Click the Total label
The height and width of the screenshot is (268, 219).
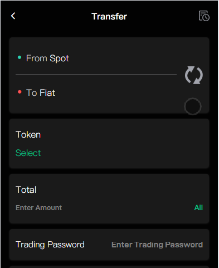click(x=26, y=189)
